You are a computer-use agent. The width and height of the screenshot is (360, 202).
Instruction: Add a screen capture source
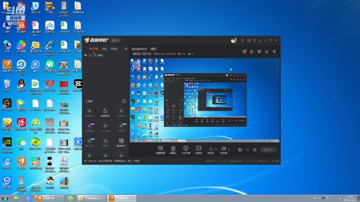[160, 150]
